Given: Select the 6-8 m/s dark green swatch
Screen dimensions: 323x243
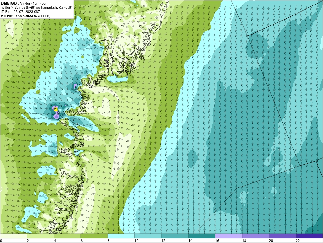Looking at the screenshot, I should pos(94,236).
